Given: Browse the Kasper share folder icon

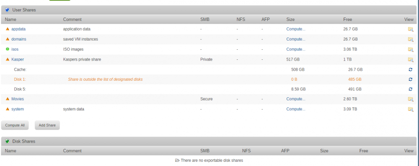Looking at the screenshot, I should pos(411,59).
